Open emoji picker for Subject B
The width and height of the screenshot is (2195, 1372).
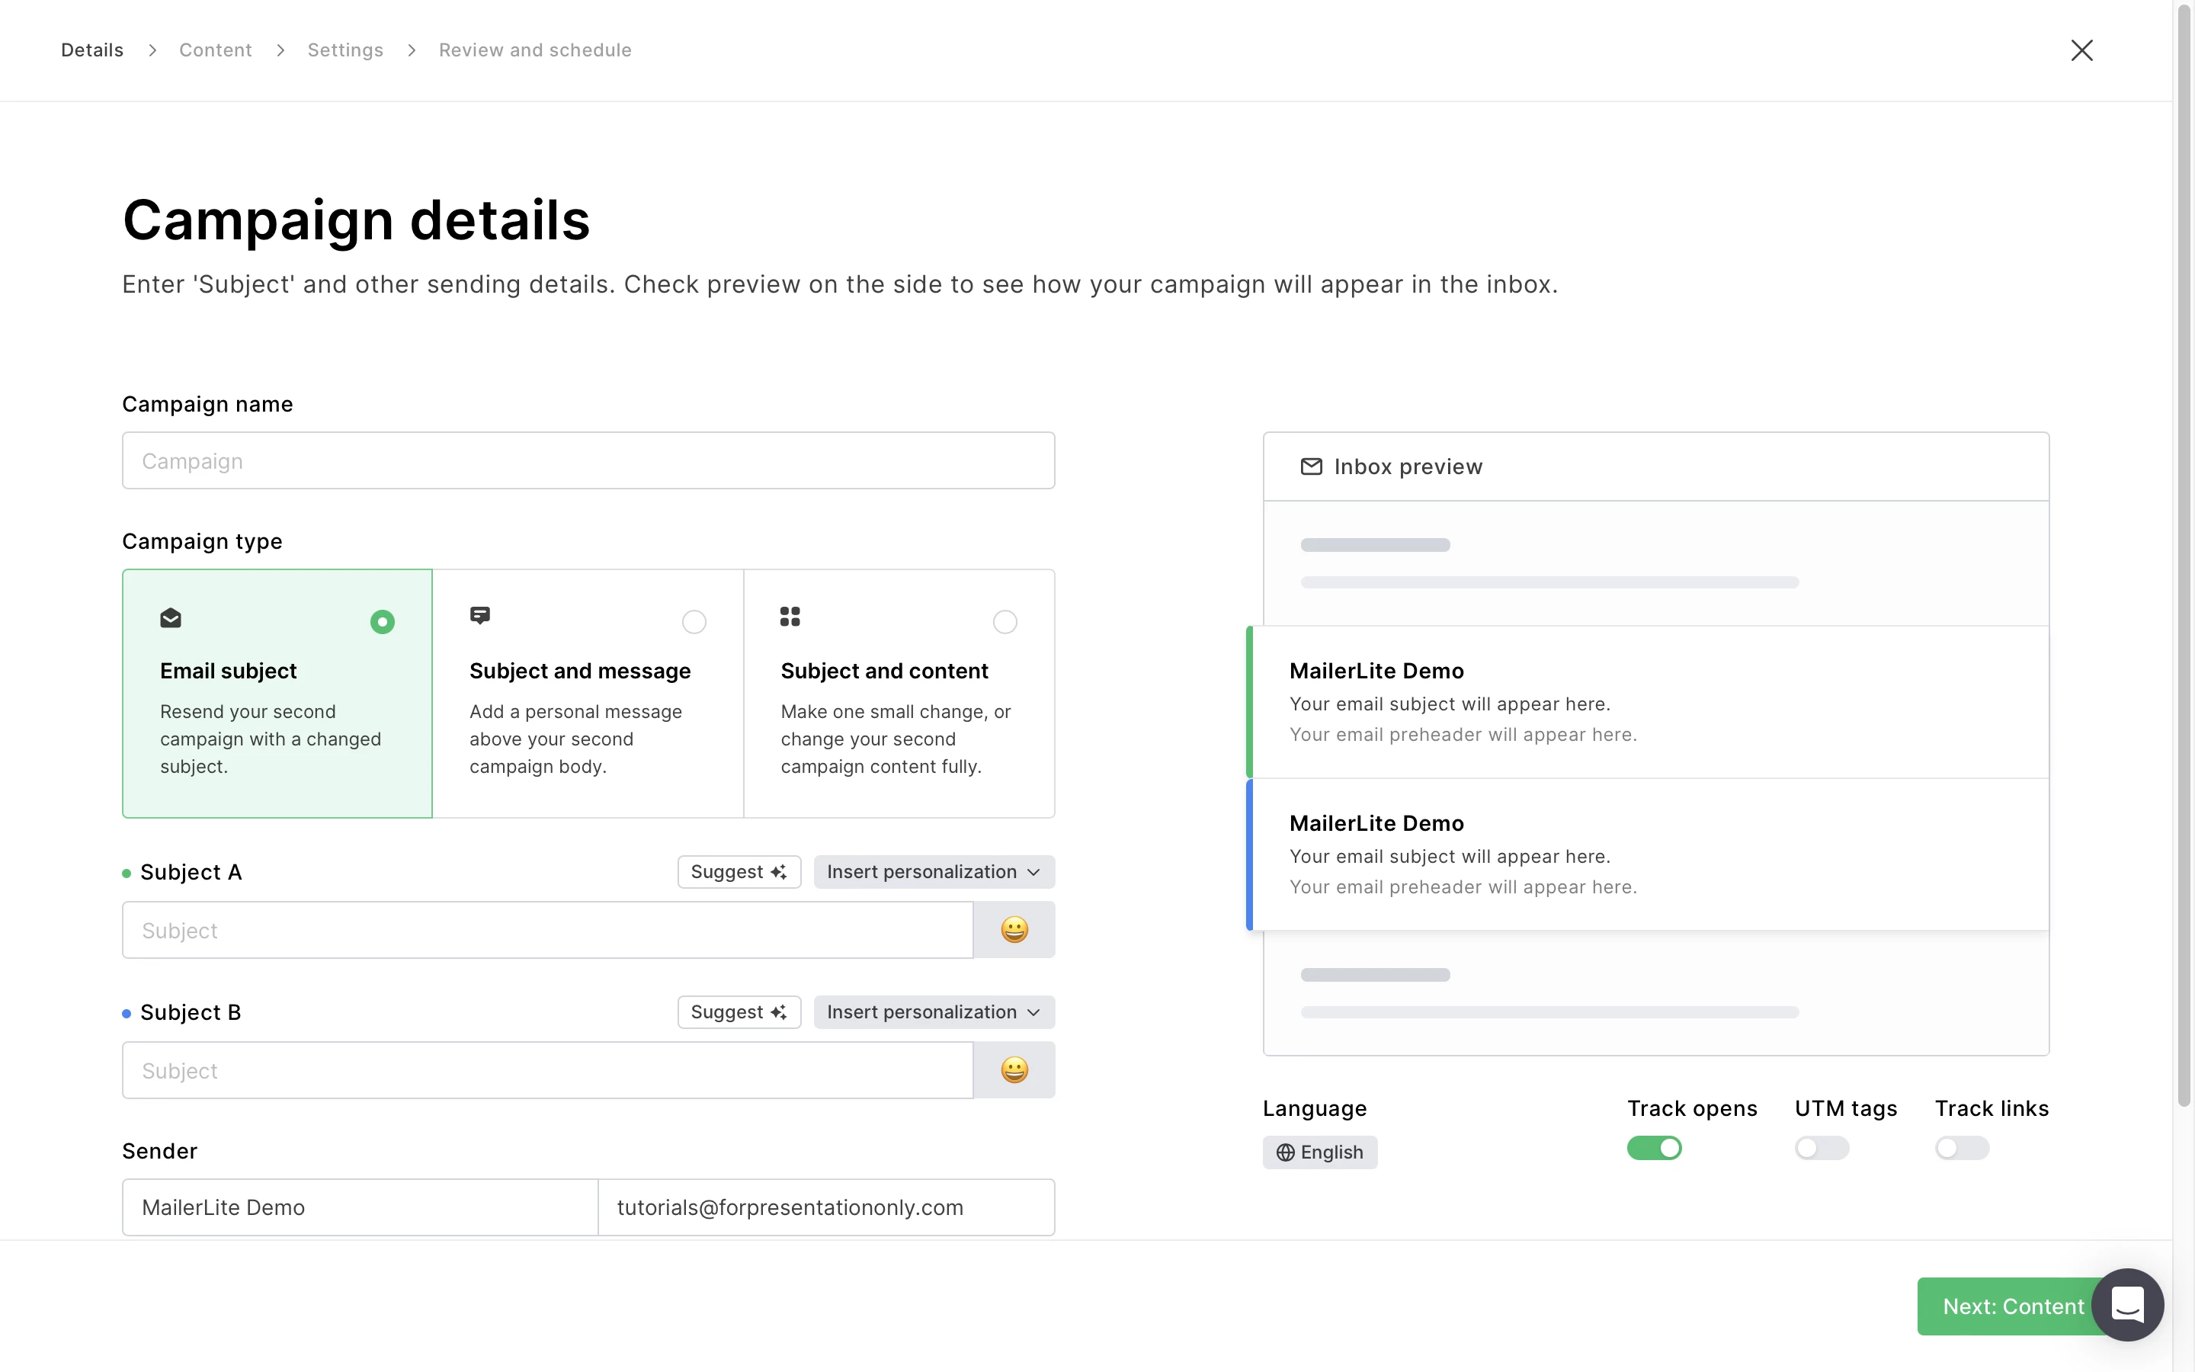1013,1070
